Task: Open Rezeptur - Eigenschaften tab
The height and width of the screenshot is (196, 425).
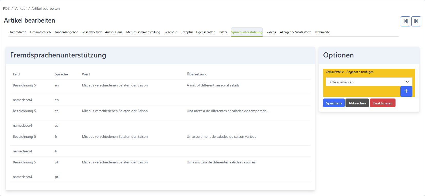Action: pyautogui.click(x=198, y=32)
